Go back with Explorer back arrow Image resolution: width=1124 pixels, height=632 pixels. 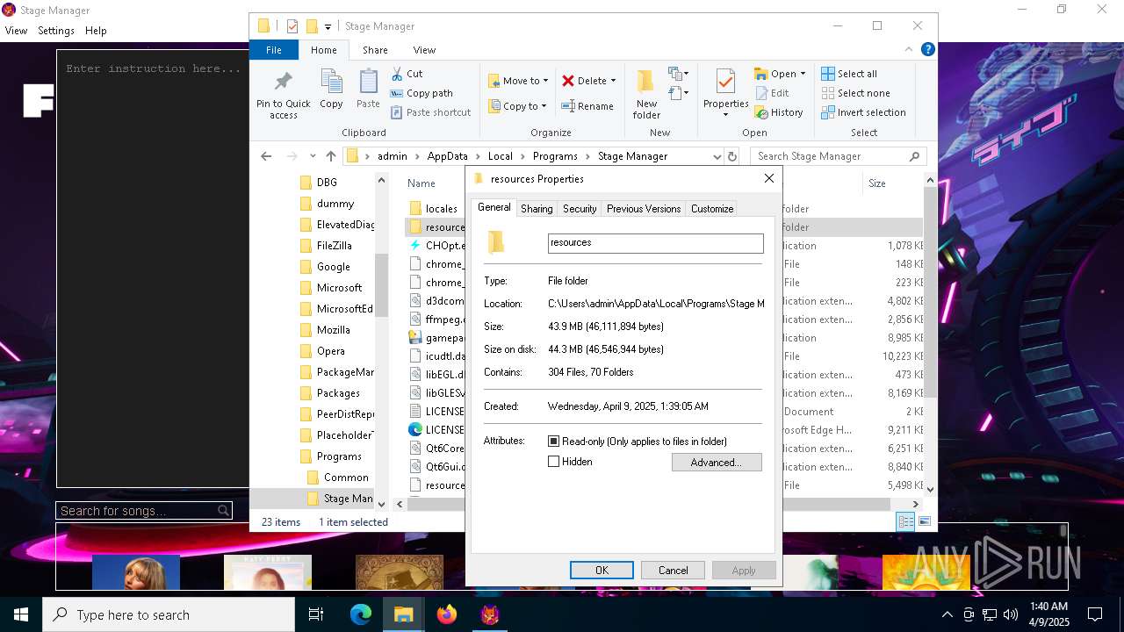[x=266, y=156]
